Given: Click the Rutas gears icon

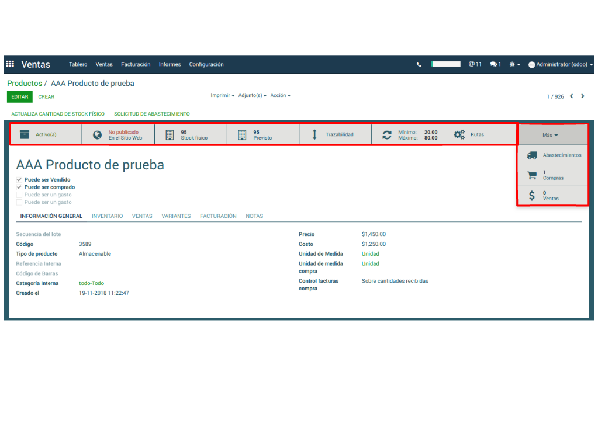Looking at the screenshot, I should coord(459,134).
